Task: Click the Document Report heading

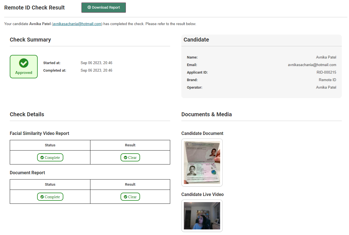Action: pos(27,173)
